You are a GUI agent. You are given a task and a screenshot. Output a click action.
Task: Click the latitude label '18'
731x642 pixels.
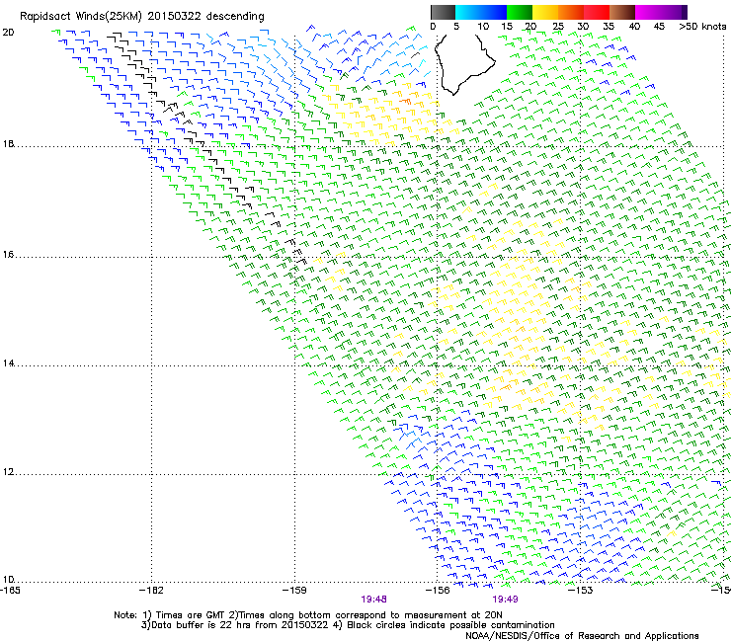8,143
